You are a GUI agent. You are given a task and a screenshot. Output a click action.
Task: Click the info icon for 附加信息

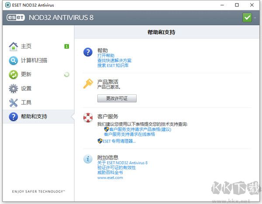point(88,159)
